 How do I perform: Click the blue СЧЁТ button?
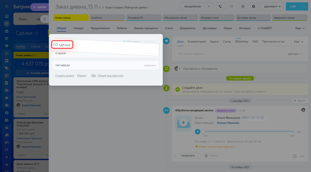[x=293, y=7]
